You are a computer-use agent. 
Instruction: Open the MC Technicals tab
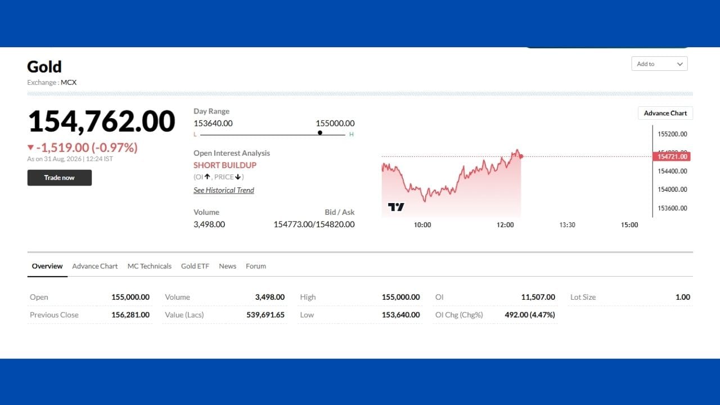[x=150, y=266]
